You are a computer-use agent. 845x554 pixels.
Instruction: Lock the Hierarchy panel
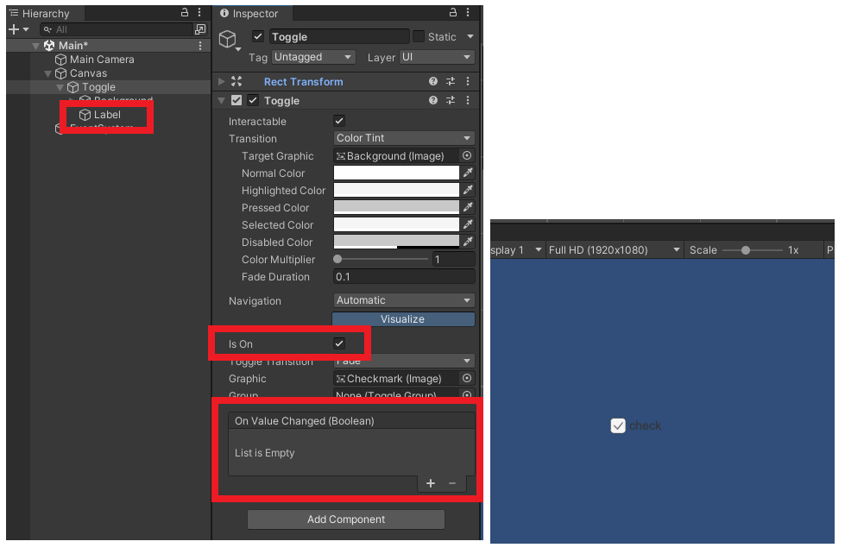pyautogui.click(x=185, y=12)
